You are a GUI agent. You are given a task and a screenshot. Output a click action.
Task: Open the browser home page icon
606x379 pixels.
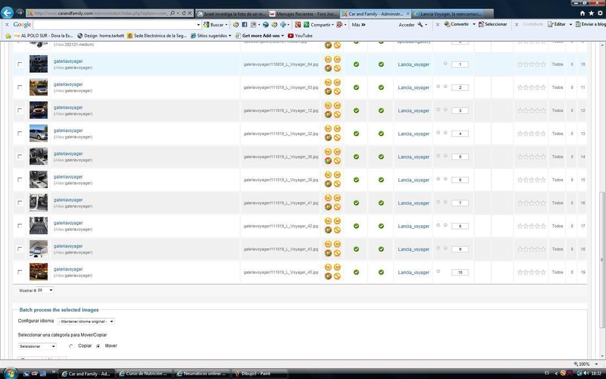pos(582,13)
